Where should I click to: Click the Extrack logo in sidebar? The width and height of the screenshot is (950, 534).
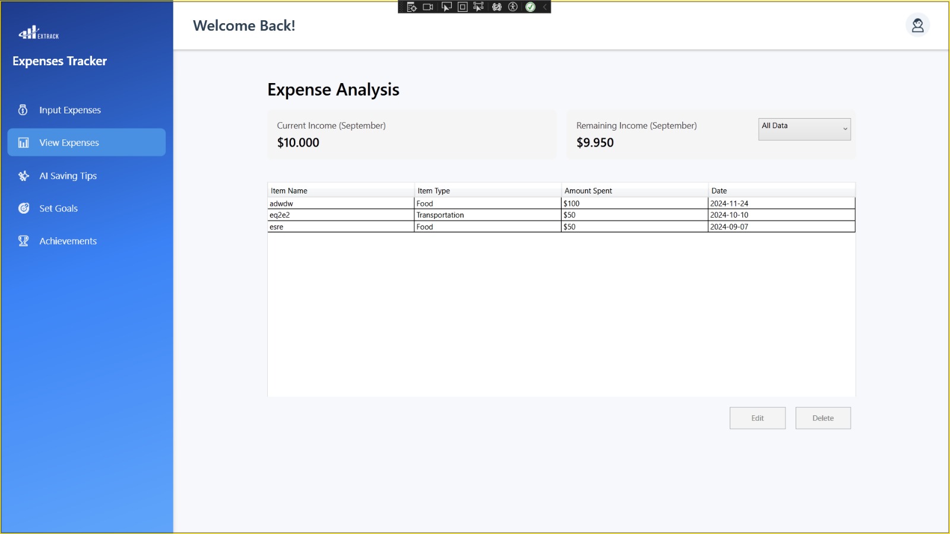[x=39, y=33]
